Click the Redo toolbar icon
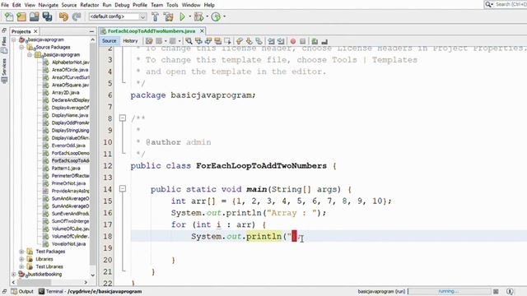Image resolution: width=527 pixels, height=296 pixels. (77, 16)
